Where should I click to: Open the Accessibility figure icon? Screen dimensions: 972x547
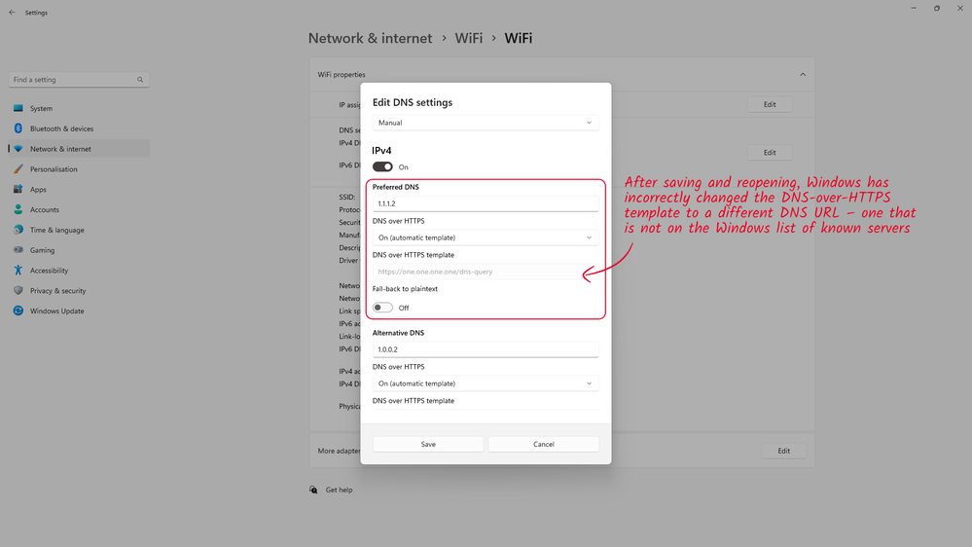click(18, 271)
